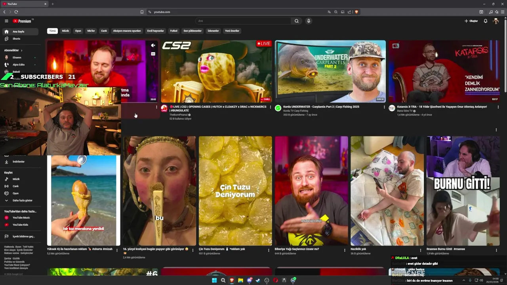Open the notifications bell
507x285 pixels.
tap(486, 21)
